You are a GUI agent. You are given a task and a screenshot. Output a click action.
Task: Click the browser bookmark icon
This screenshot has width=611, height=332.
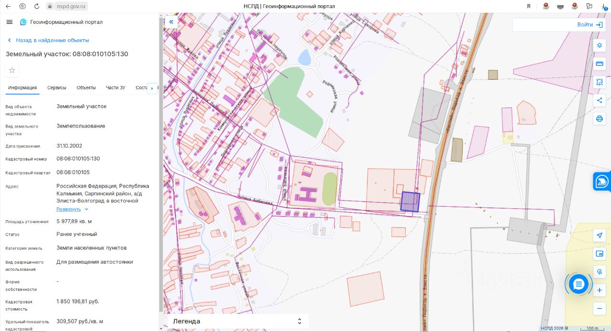click(529, 6)
